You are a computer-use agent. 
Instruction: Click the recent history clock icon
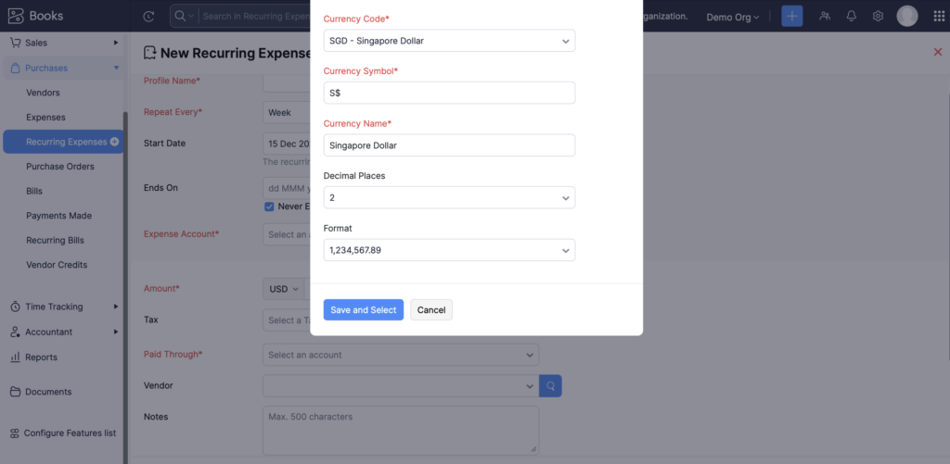click(149, 17)
